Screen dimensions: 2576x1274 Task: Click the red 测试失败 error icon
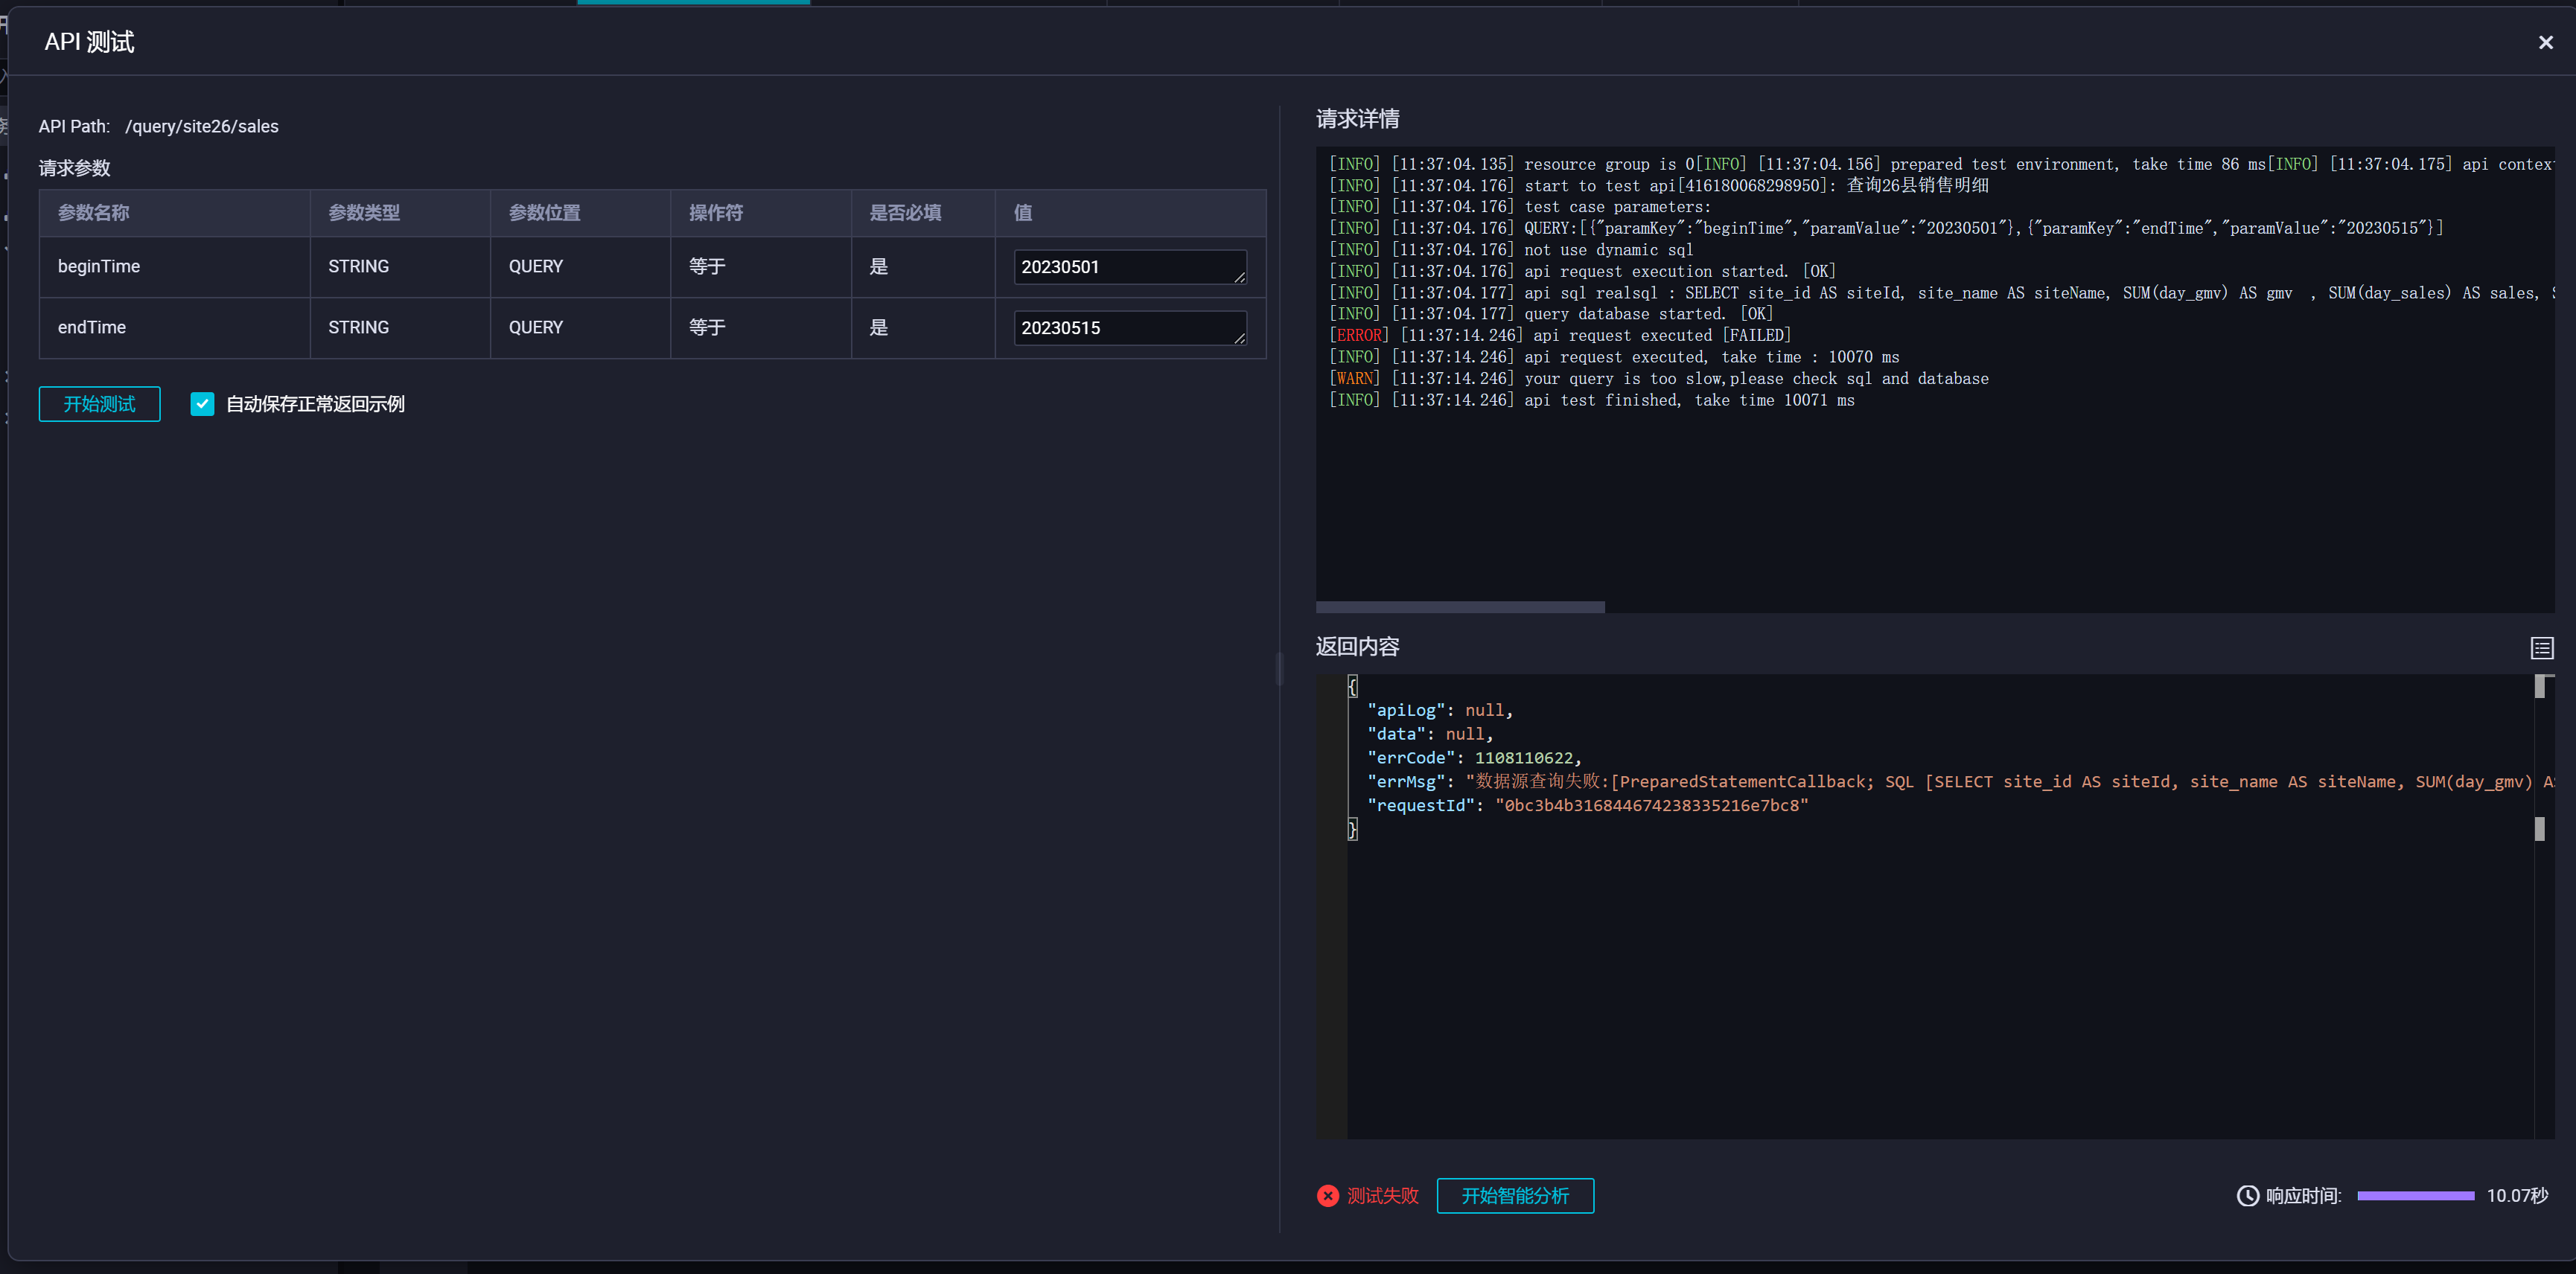(1328, 1195)
